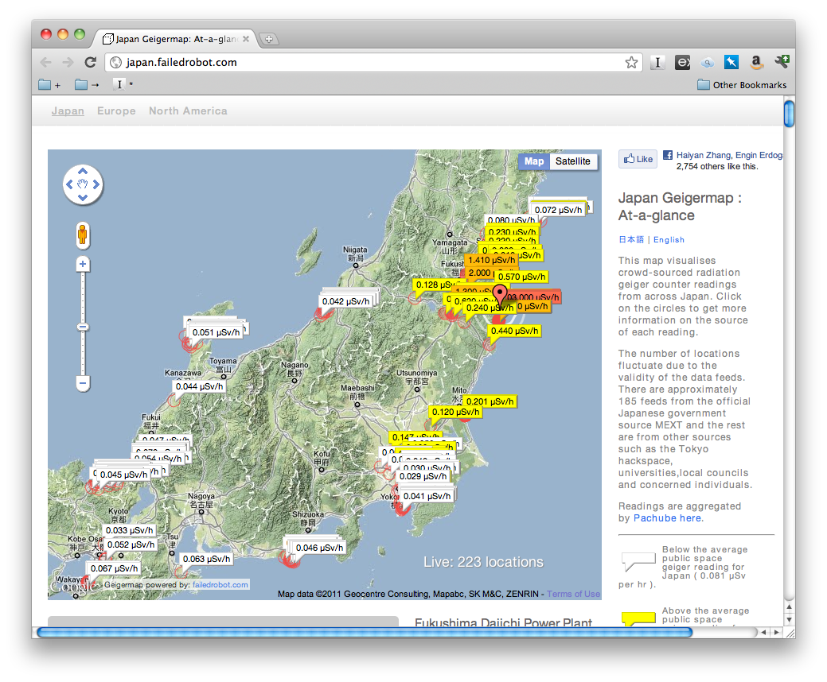Switch to the North America section
The height and width of the screenshot is (682, 827).
point(188,111)
